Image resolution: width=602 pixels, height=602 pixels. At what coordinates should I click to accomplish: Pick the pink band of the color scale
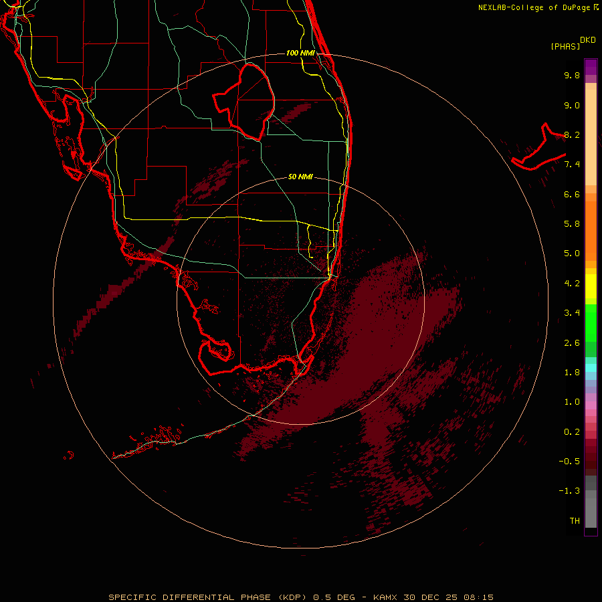click(x=591, y=405)
